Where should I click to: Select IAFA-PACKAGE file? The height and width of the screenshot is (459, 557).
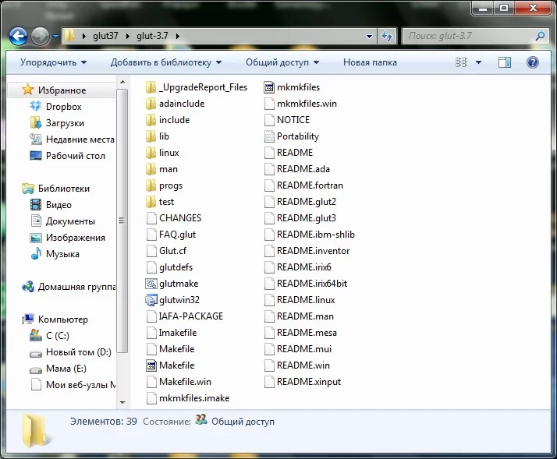click(x=184, y=316)
